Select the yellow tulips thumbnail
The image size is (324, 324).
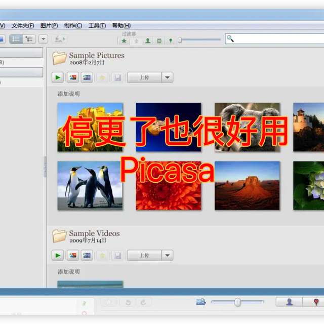point(90,127)
